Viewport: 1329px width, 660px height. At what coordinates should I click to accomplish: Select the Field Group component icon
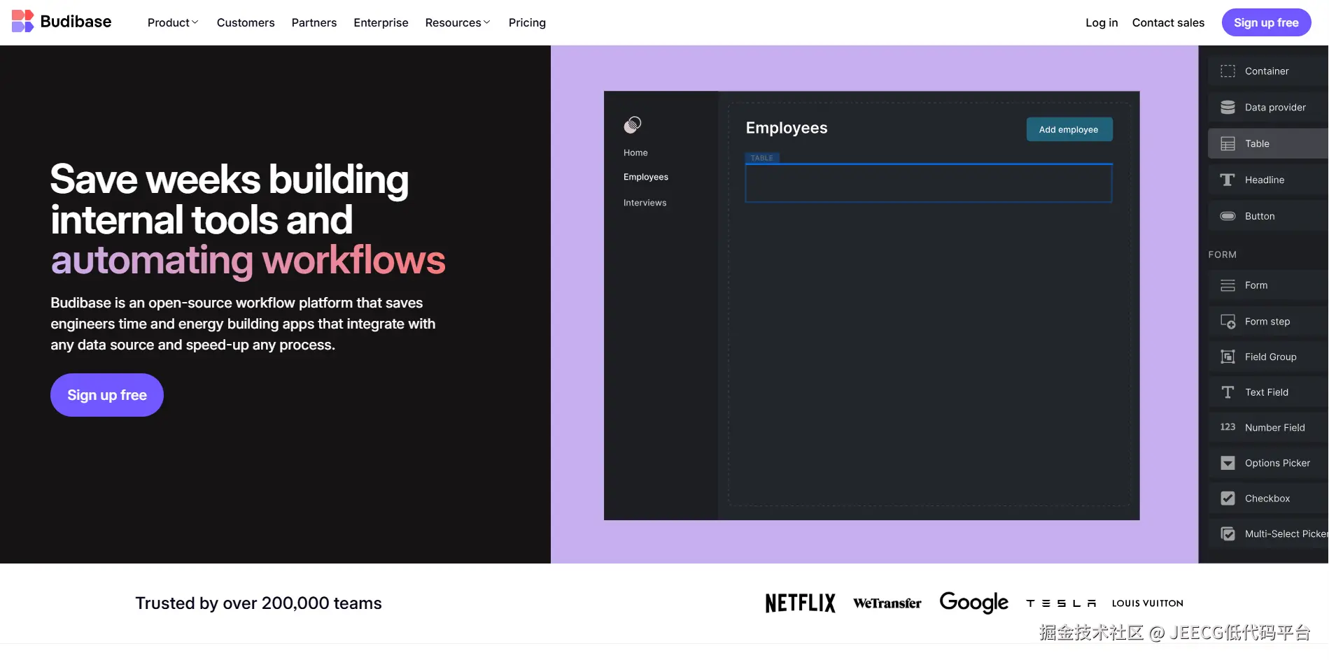[x=1228, y=357]
